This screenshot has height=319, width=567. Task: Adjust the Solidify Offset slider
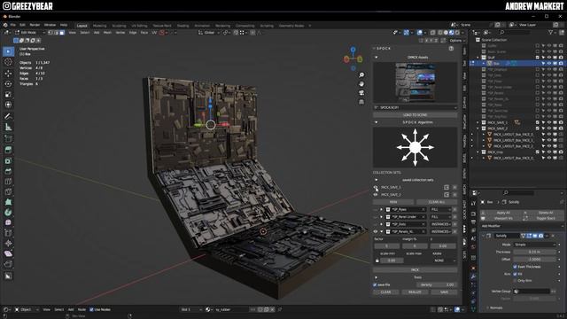click(534, 260)
